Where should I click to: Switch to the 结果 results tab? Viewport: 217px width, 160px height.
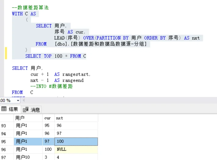tap(10, 109)
